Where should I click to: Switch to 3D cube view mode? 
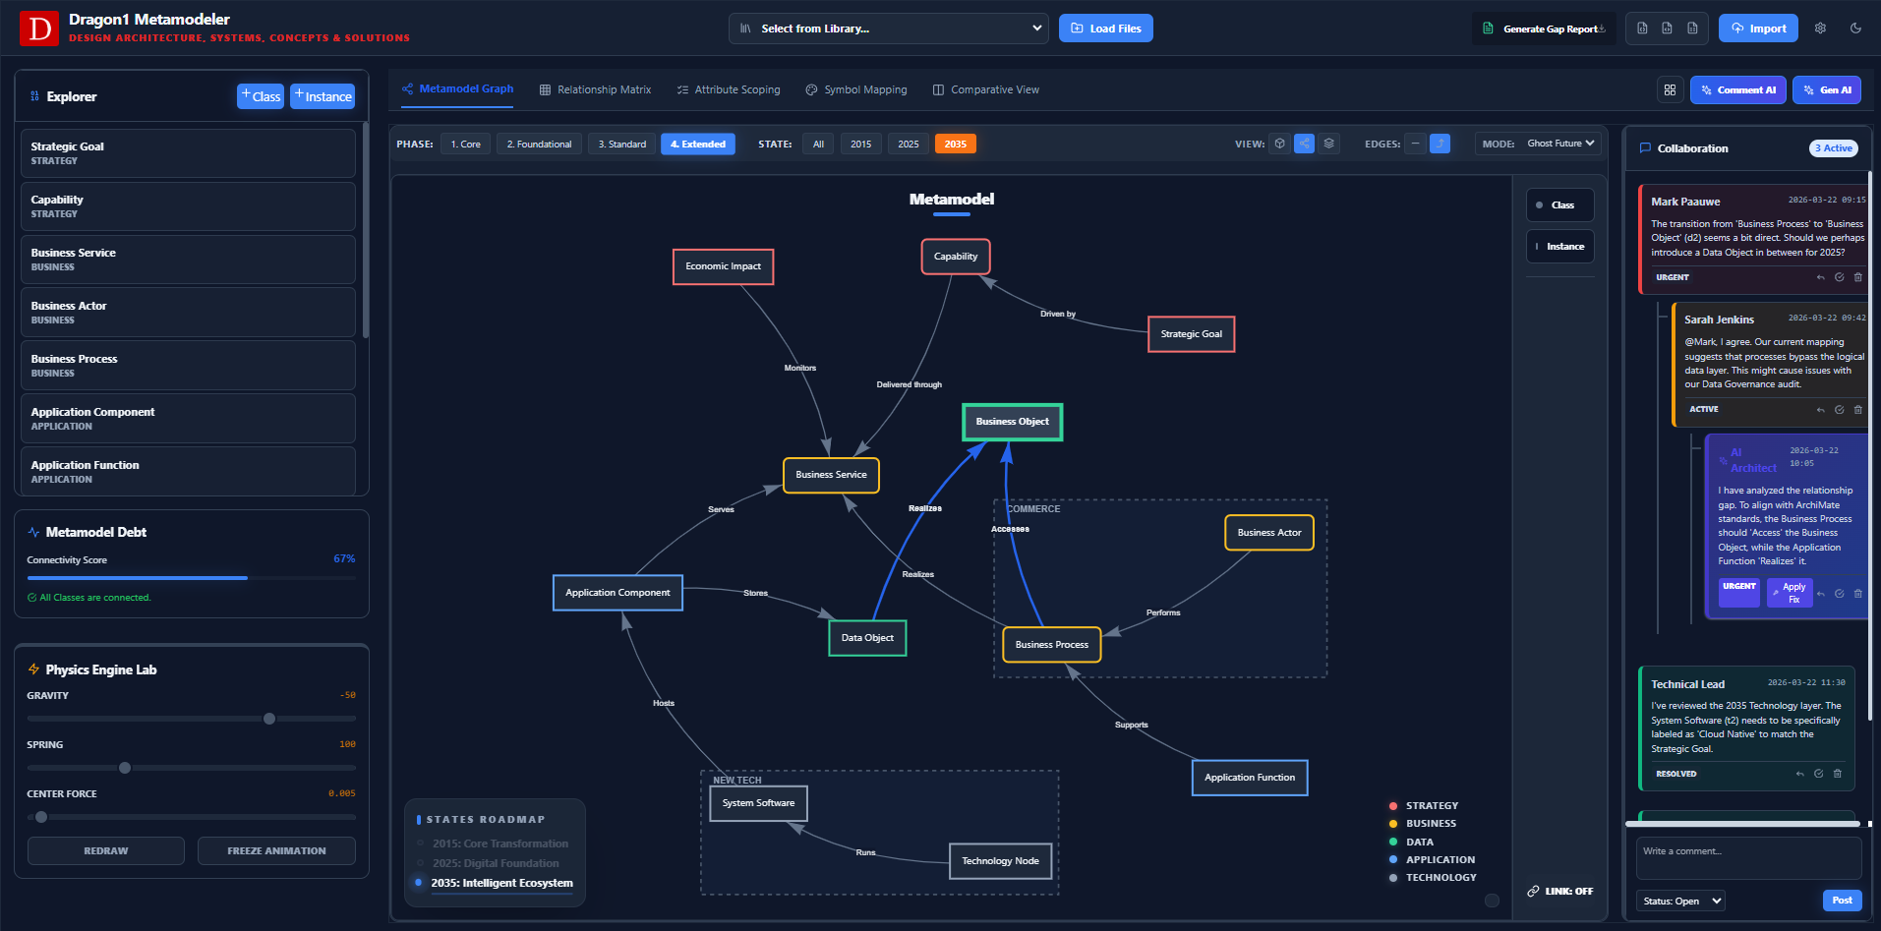tap(1279, 144)
